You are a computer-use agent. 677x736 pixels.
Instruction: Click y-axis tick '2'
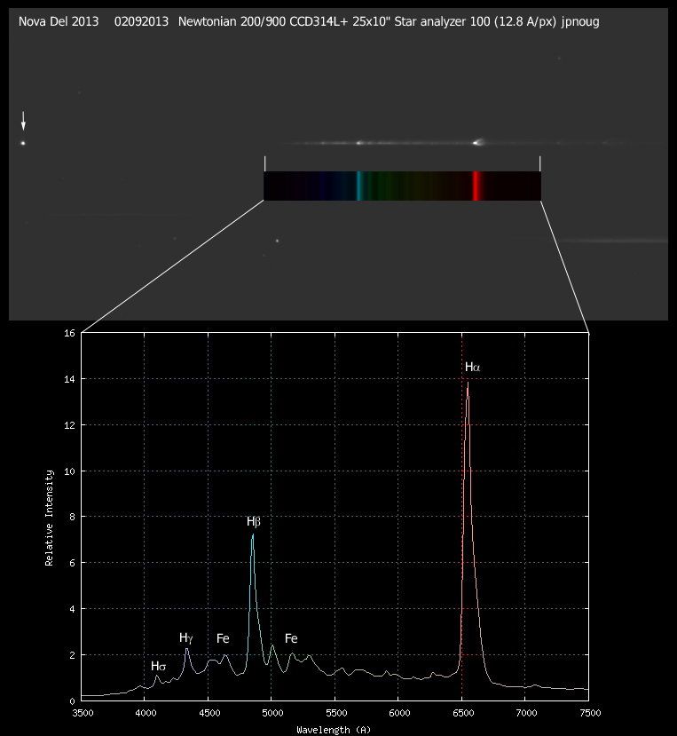72,655
